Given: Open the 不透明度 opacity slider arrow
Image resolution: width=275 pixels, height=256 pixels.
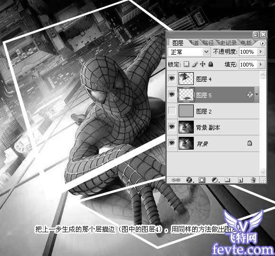Looking at the screenshot, I should (x=261, y=52).
